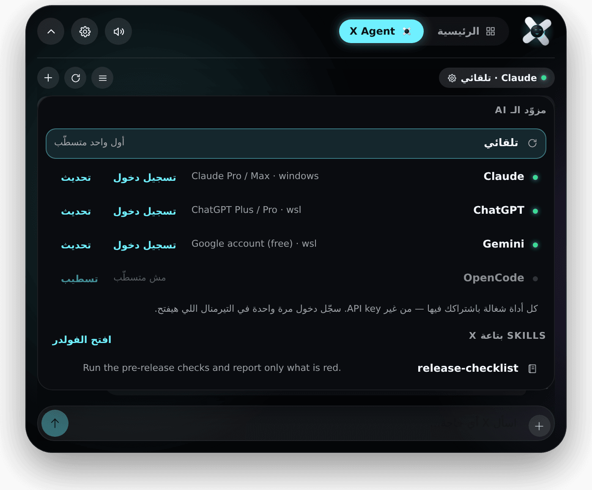This screenshot has width=592, height=490.
Task: Add attachment with the bottom plus button
Action: [539, 426]
